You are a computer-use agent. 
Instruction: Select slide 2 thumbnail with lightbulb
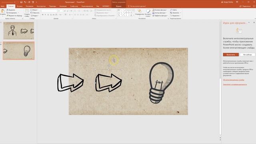click(x=19, y=51)
